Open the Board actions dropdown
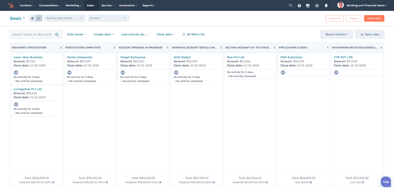 [337, 34]
